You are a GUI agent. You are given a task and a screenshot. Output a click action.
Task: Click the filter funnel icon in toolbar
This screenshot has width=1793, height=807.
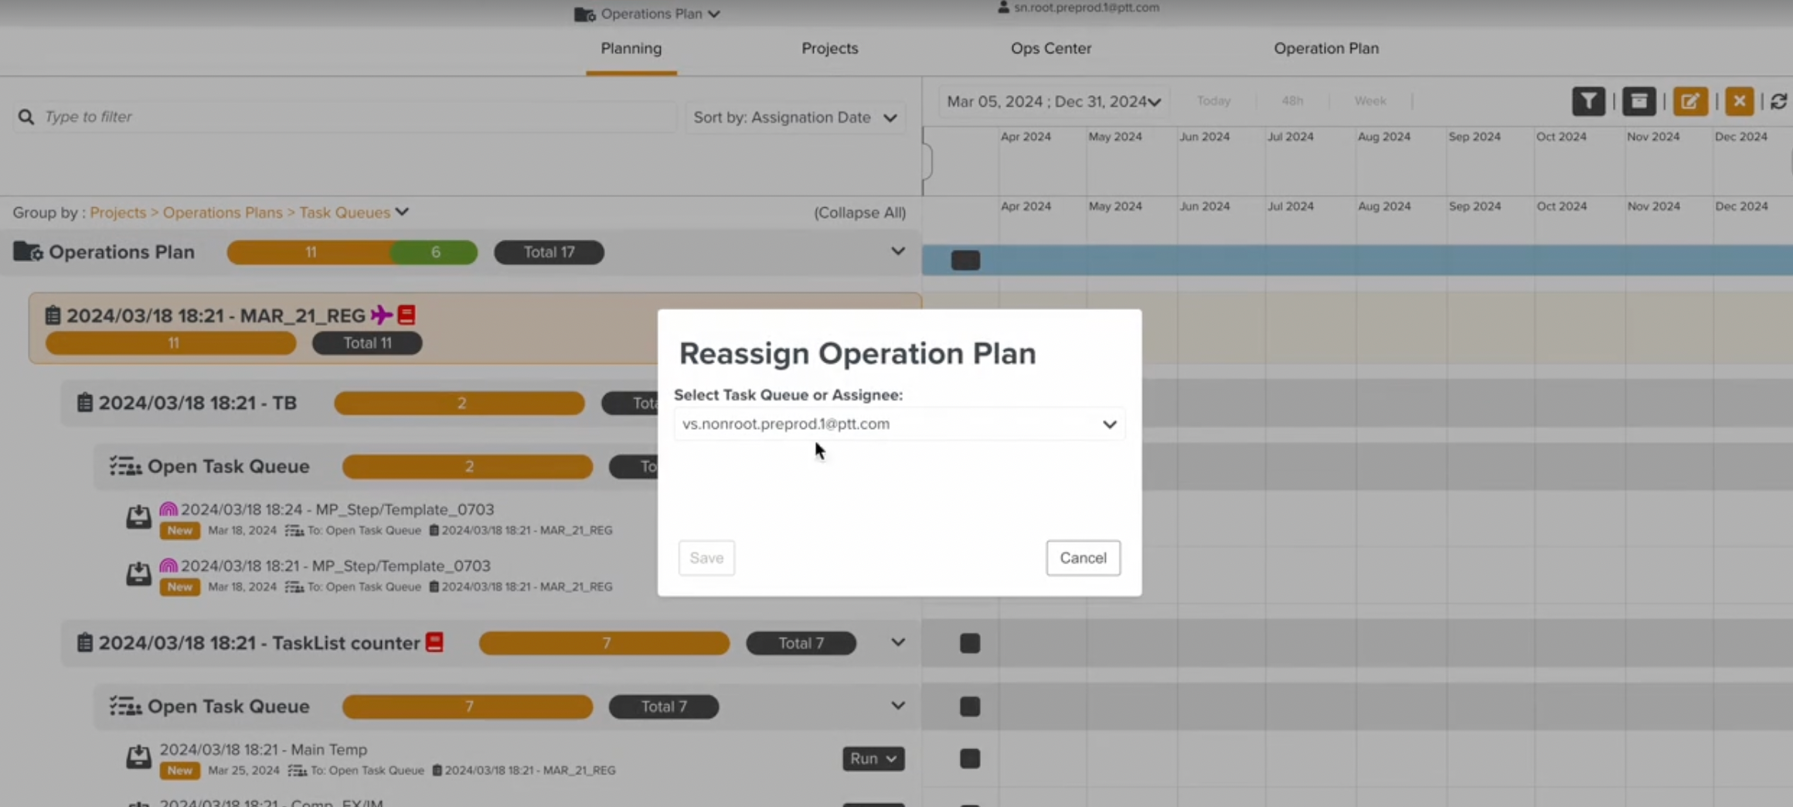click(x=1588, y=101)
